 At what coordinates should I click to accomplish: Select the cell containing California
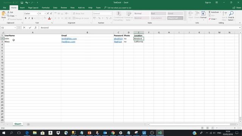pos(139,42)
